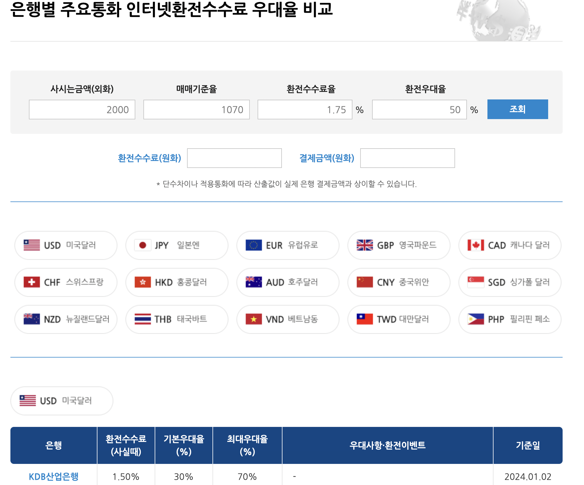This screenshot has width=584, height=485.
Task: Click the 매매기준율 base rate field
Action: click(197, 110)
